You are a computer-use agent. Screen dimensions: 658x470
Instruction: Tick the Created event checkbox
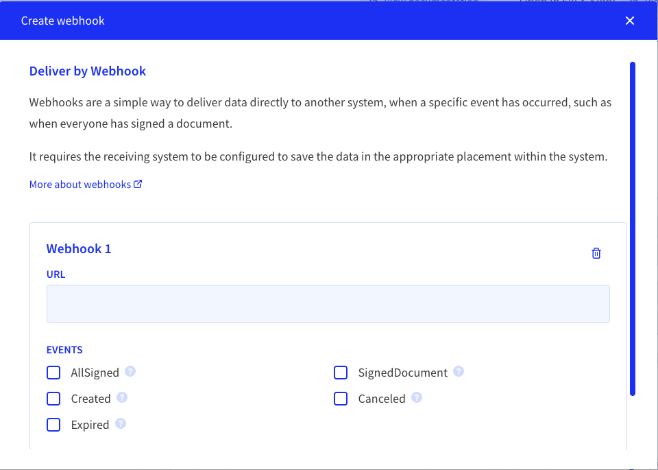(x=53, y=399)
